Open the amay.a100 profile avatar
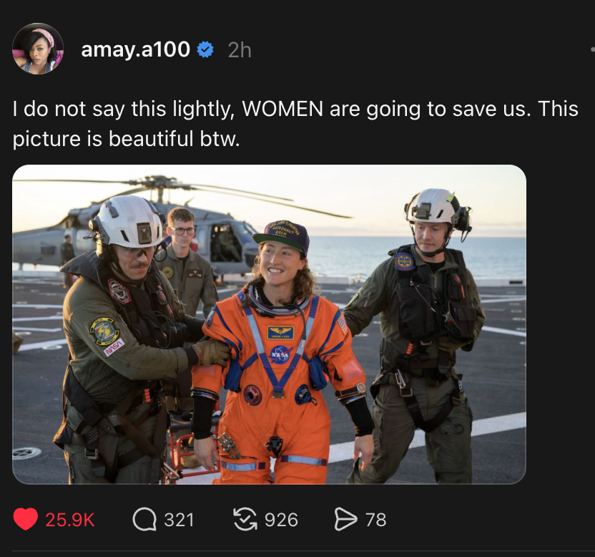Screen dimensions: 595x557 point(38,49)
